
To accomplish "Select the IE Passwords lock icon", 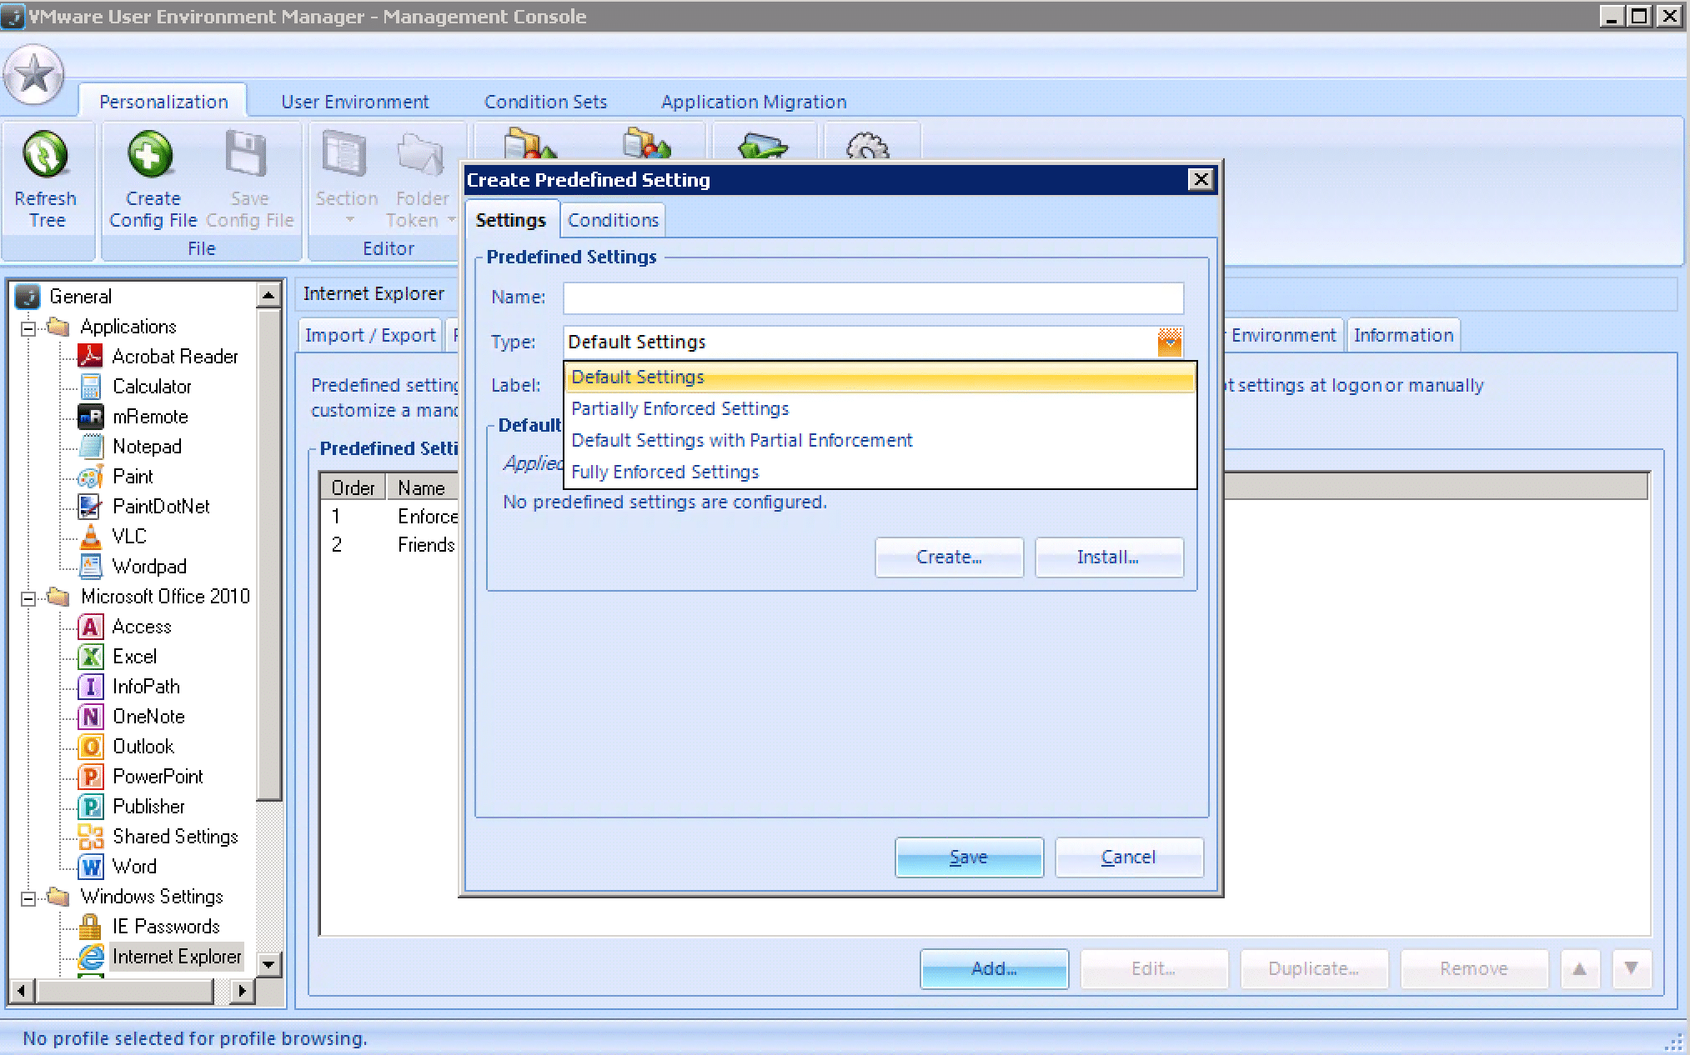I will [90, 927].
